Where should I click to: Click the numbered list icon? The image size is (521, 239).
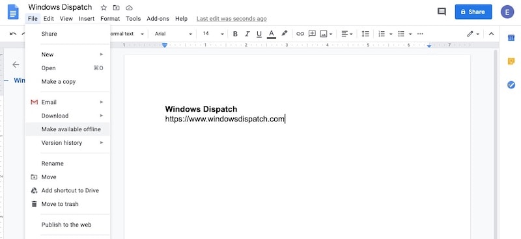(382, 34)
